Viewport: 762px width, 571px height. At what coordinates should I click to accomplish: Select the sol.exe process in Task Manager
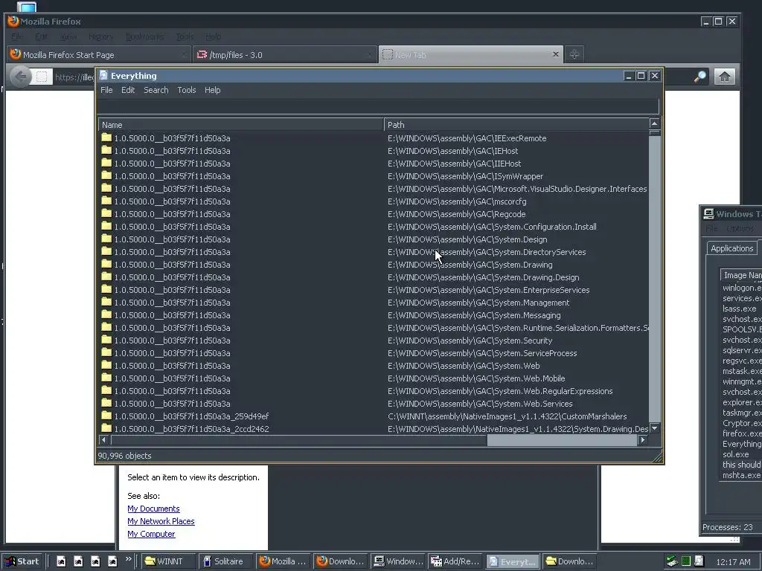tap(735, 454)
